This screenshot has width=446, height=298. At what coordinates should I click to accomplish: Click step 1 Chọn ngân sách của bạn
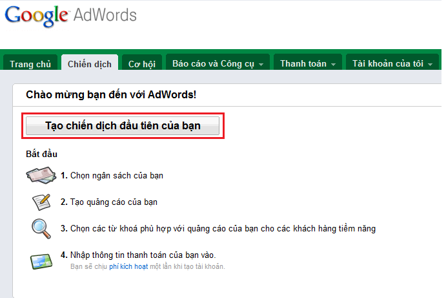pos(112,175)
